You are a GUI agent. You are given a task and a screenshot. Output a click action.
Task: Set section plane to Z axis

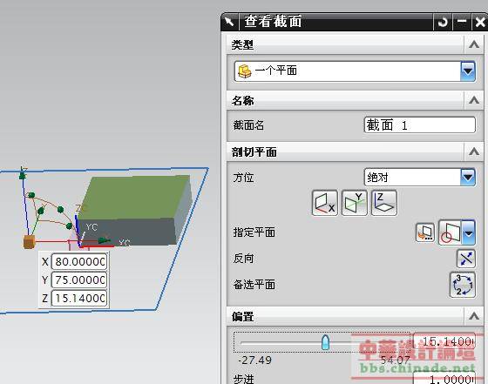coord(384,203)
